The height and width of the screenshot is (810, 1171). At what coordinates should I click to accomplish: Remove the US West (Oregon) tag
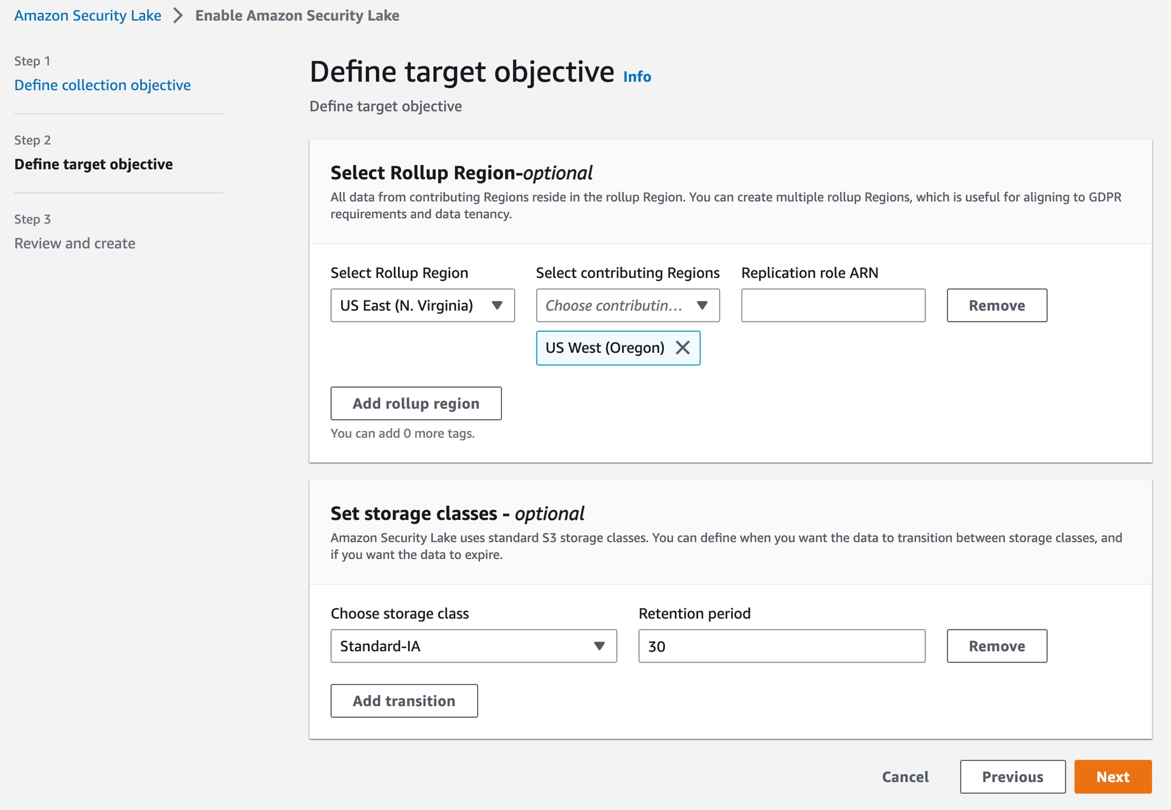(x=683, y=348)
